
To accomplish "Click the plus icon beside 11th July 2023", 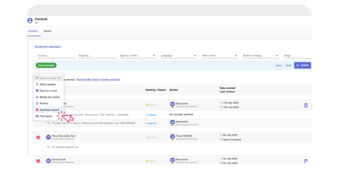I will (x=221, y=103).
